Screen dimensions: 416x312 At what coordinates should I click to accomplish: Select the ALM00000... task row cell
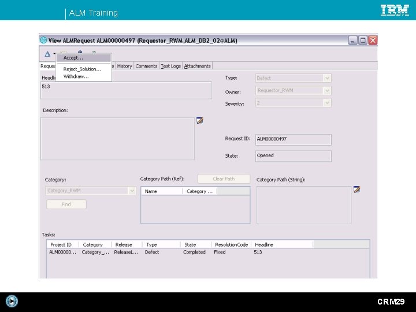tap(62, 252)
